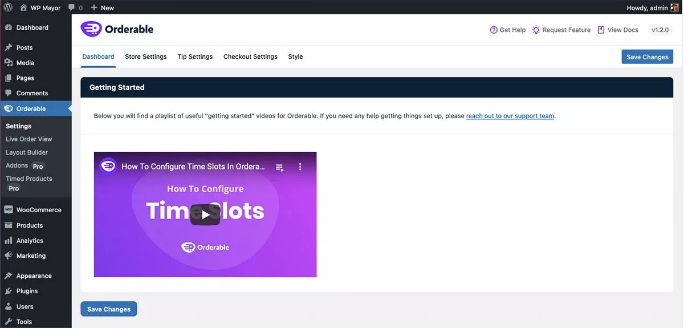
Task: Click the Tools wrench icon
Action: coord(9,321)
